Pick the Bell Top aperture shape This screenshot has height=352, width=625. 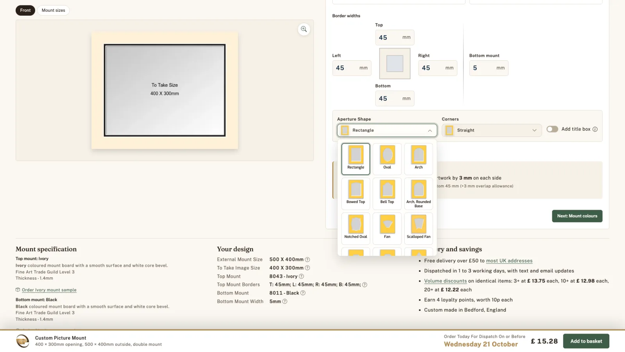[x=387, y=194]
